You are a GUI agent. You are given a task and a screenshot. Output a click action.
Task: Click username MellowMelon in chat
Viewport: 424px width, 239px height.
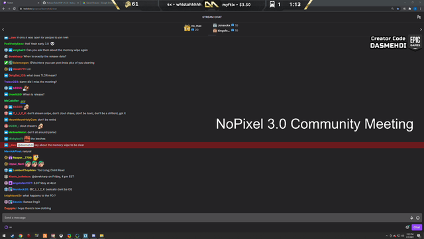pyautogui.click(x=17, y=132)
